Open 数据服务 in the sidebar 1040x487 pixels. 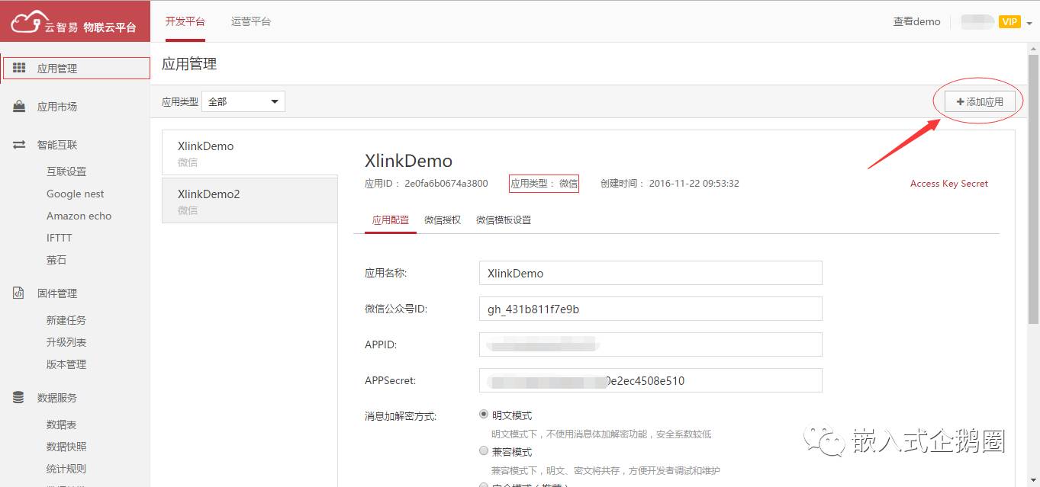point(57,398)
